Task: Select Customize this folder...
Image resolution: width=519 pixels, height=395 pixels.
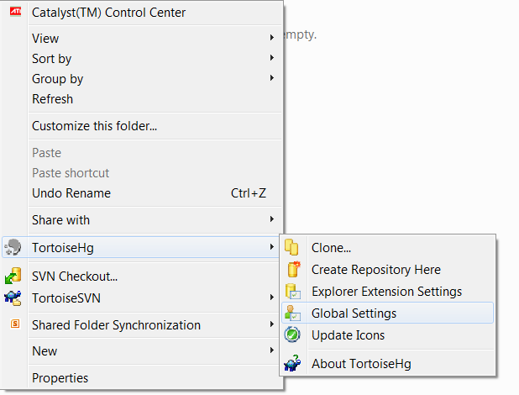Action: click(141, 126)
